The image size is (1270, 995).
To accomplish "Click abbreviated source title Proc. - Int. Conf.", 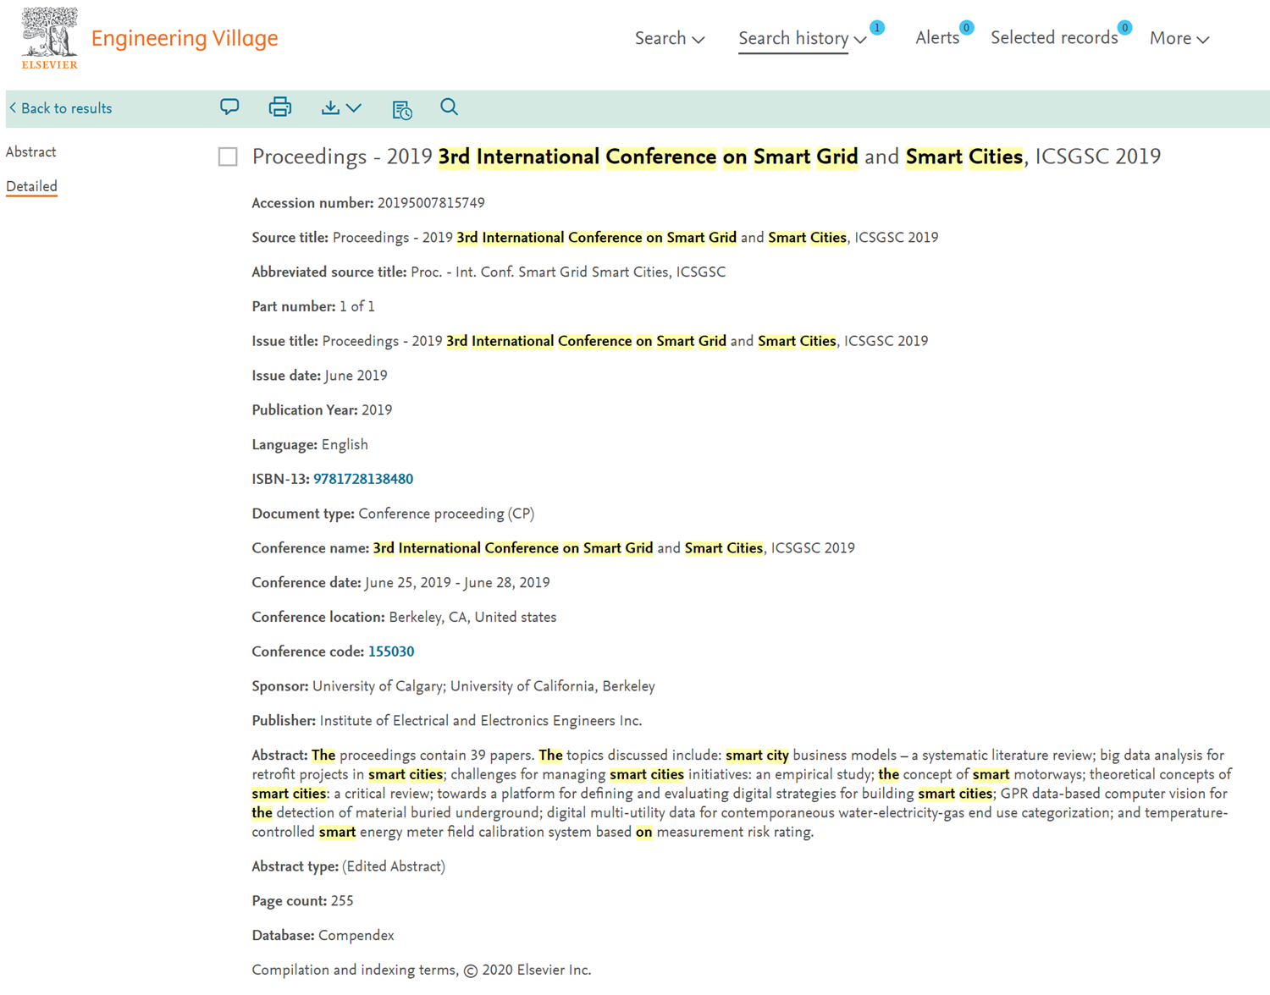I will (568, 272).
